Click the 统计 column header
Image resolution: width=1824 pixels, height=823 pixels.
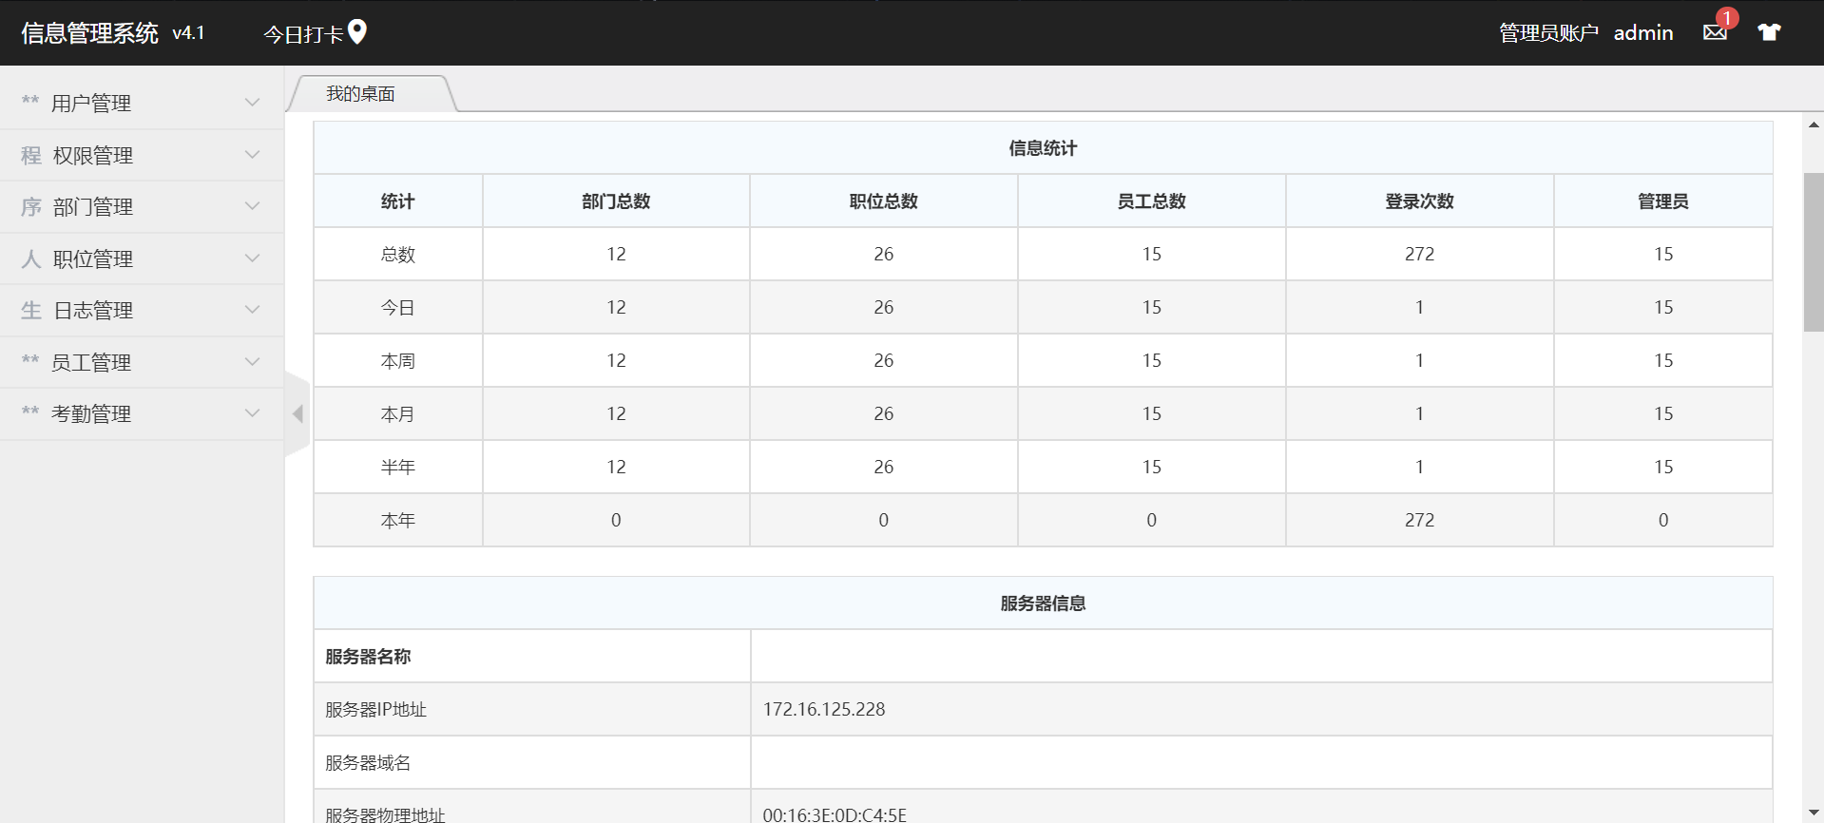tap(398, 201)
